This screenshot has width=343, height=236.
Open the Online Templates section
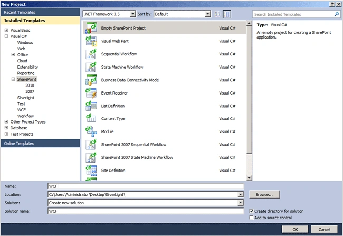(x=40, y=144)
